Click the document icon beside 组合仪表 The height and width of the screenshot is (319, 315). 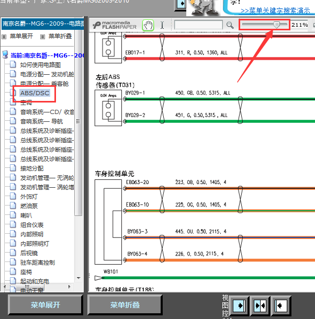point(13,224)
